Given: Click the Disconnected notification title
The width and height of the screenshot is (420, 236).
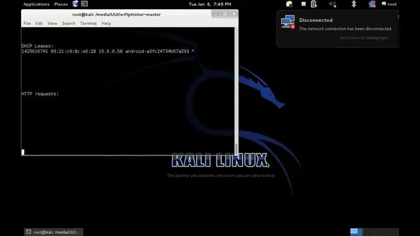Looking at the screenshot, I should pos(316,20).
